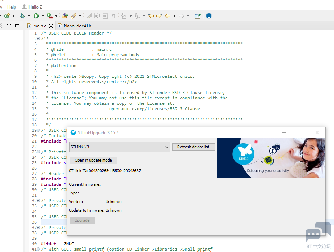Open the Help menu
The image size is (334, 252).
click(x=12, y=7)
